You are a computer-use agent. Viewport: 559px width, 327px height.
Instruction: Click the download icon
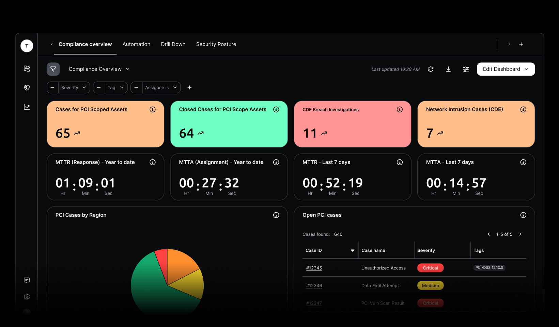pos(448,69)
